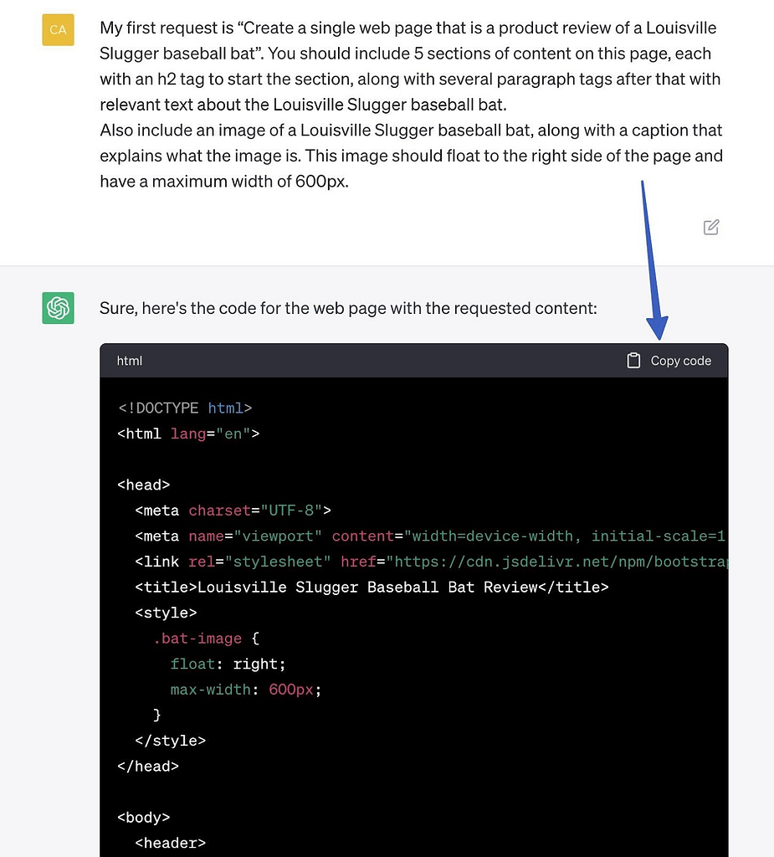Click the CA user avatar badge
The width and height of the screenshot is (774, 857).
pos(57,29)
